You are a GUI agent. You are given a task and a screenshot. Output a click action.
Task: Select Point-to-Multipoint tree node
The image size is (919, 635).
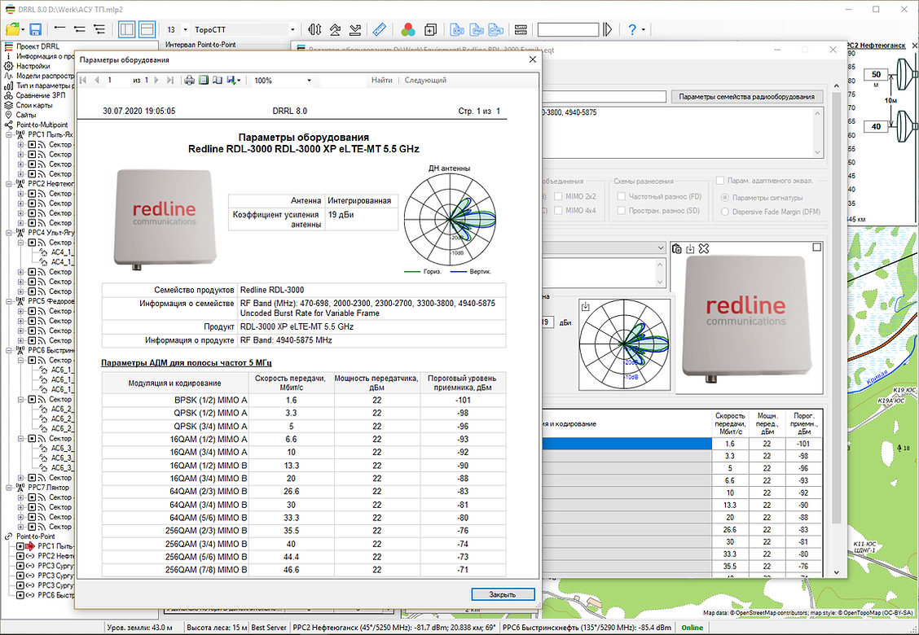[x=42, y=125]
